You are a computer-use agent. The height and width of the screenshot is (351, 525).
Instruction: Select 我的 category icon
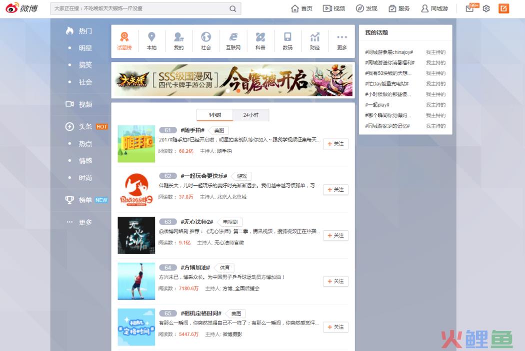click(x=179, y=41)
